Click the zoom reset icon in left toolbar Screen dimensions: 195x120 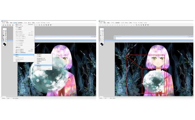[x=44, y=25]
